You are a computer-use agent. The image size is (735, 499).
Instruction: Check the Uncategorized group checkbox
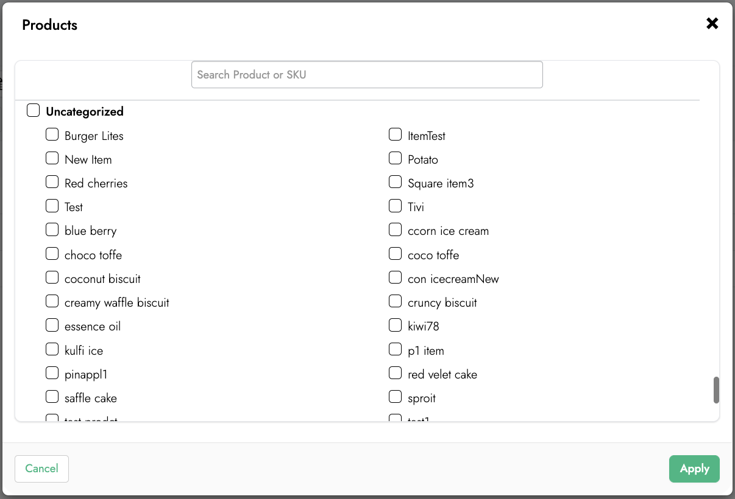tap(34, 111)
